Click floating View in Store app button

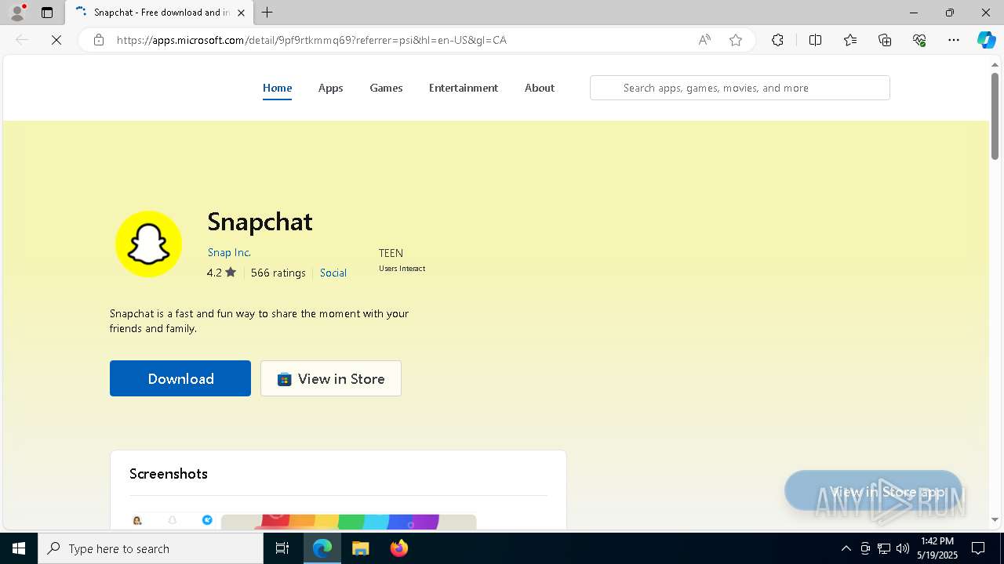873,491
